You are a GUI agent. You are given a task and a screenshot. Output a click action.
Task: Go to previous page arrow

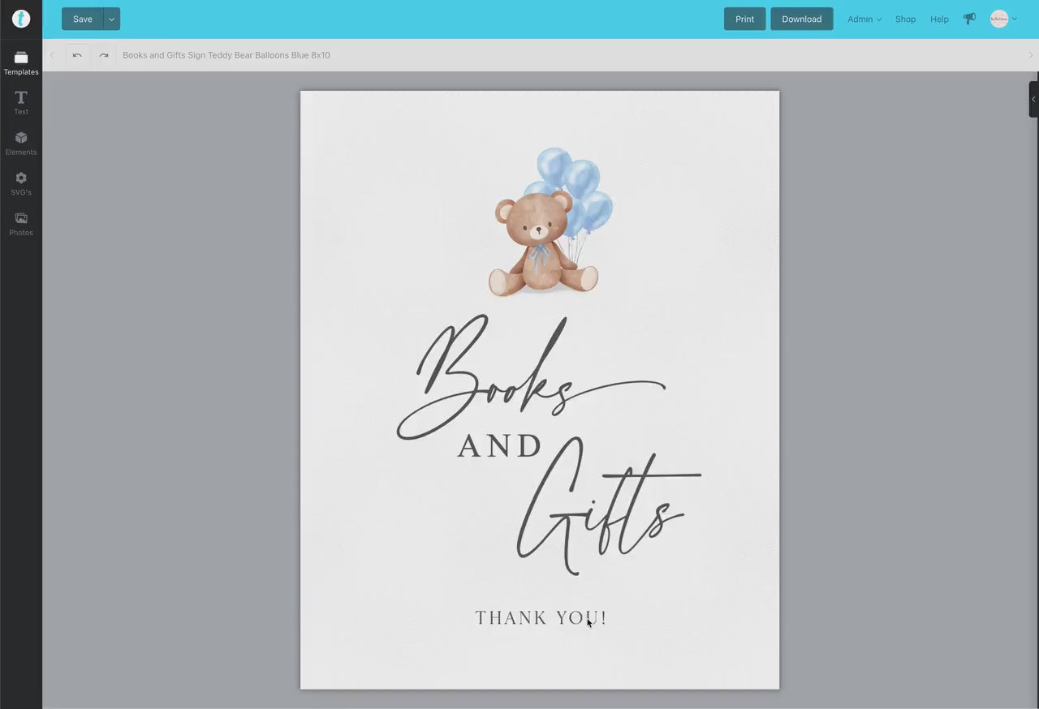(53, 55)
